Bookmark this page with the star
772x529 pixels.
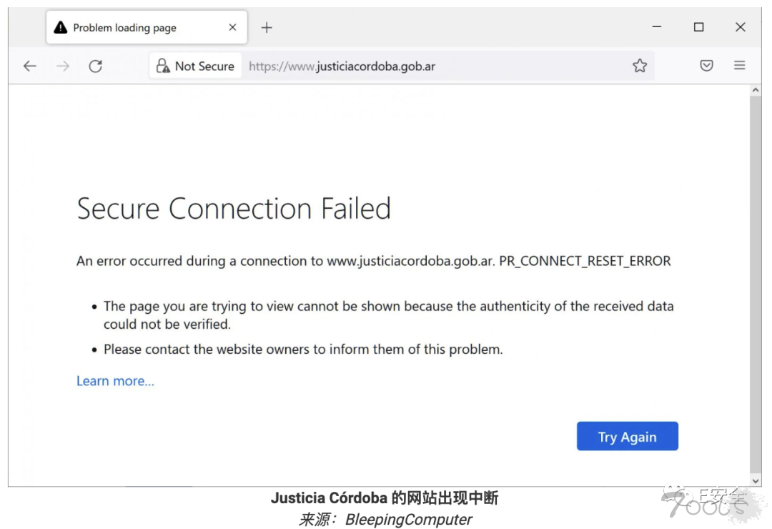pos(640,66)
